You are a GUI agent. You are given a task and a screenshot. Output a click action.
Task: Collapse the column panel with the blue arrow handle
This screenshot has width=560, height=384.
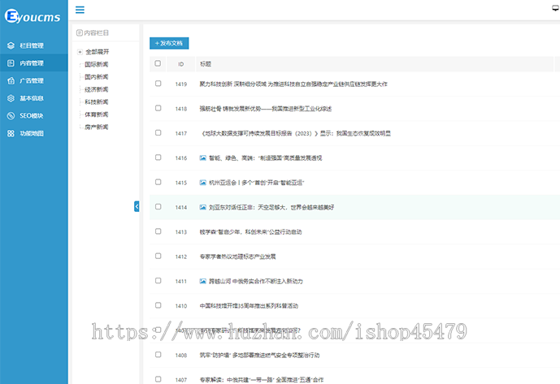point(137,206)
